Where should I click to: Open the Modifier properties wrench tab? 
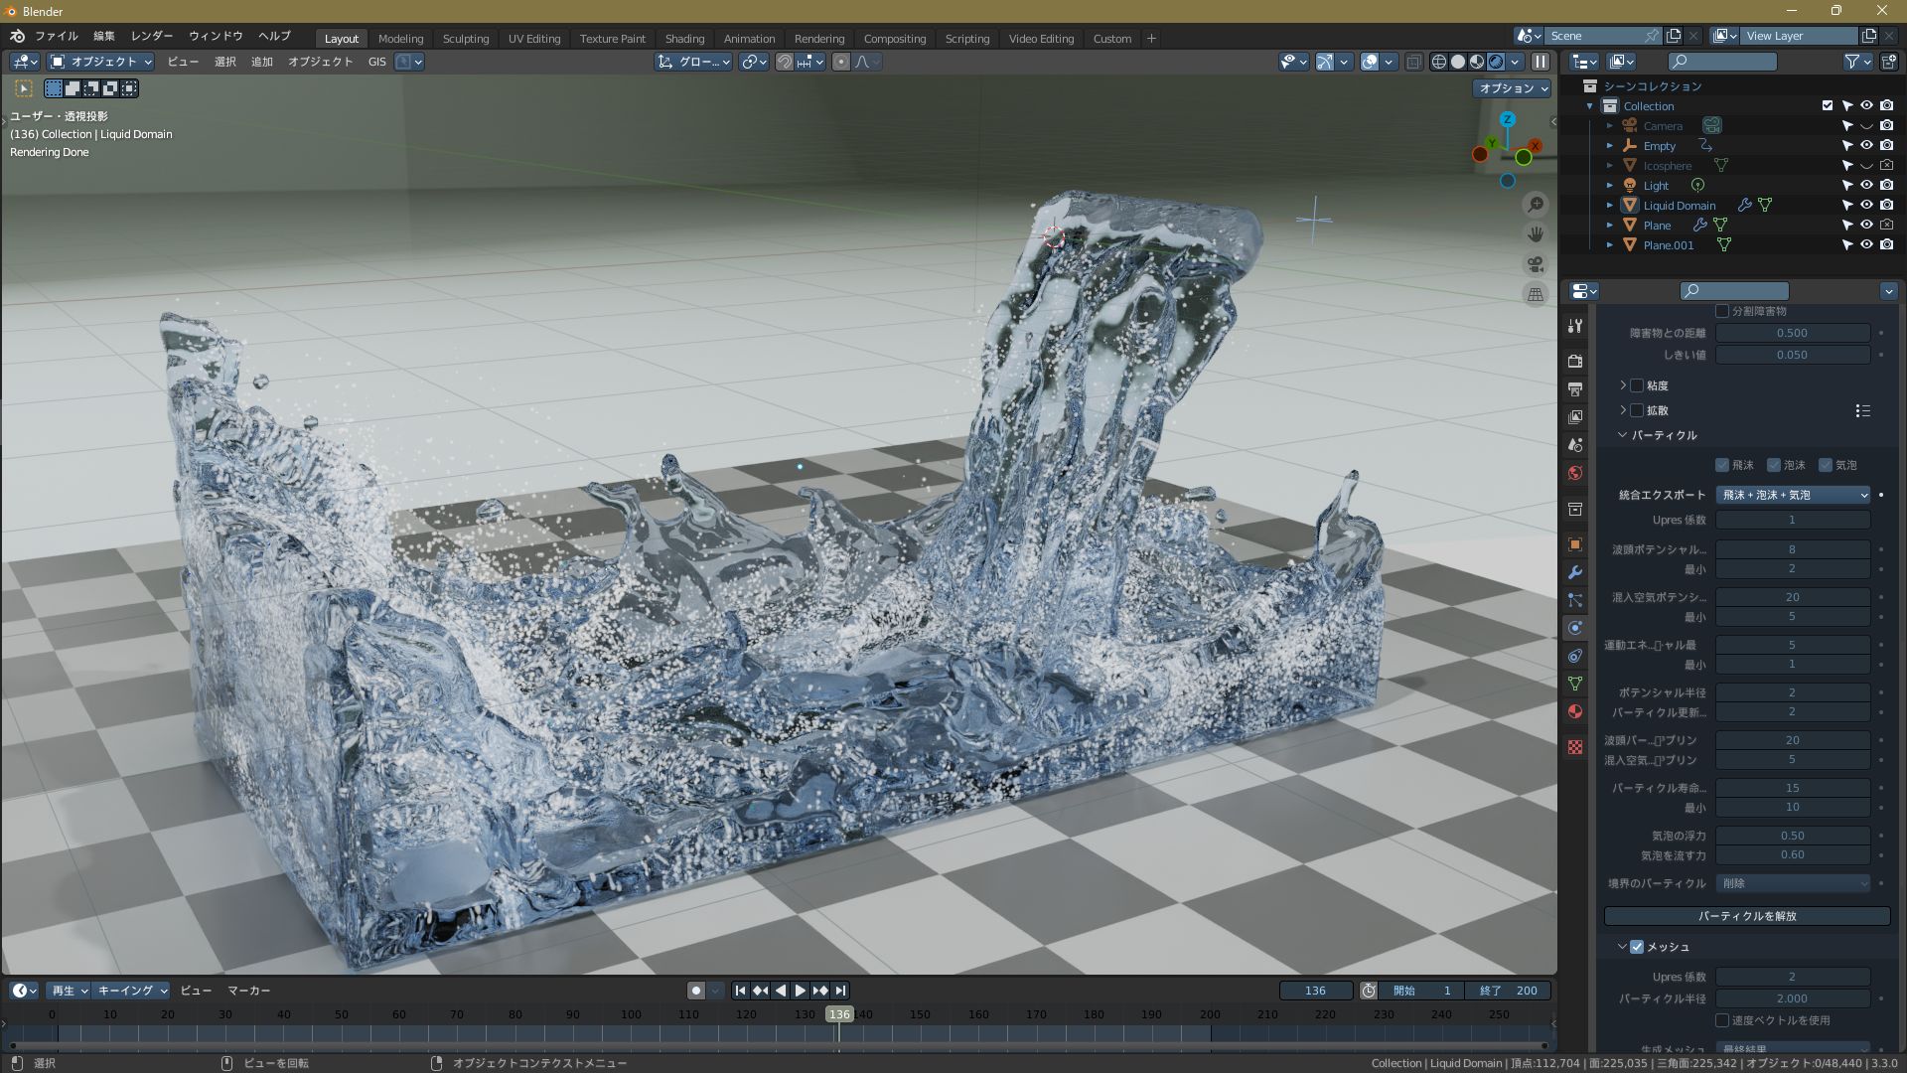click(1574, 573)
